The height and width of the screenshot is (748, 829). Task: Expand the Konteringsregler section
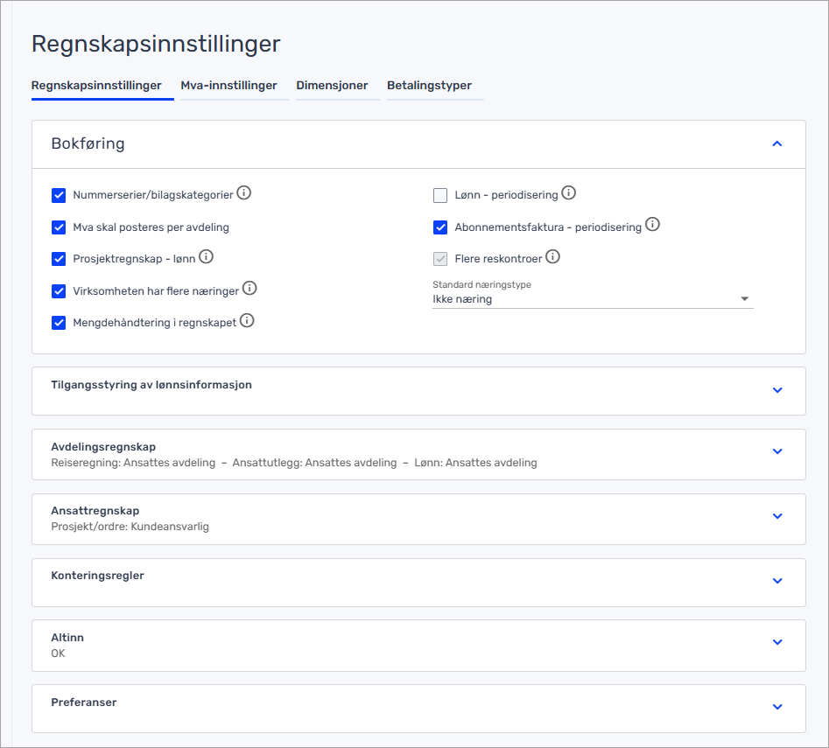[x=776, y=581]
